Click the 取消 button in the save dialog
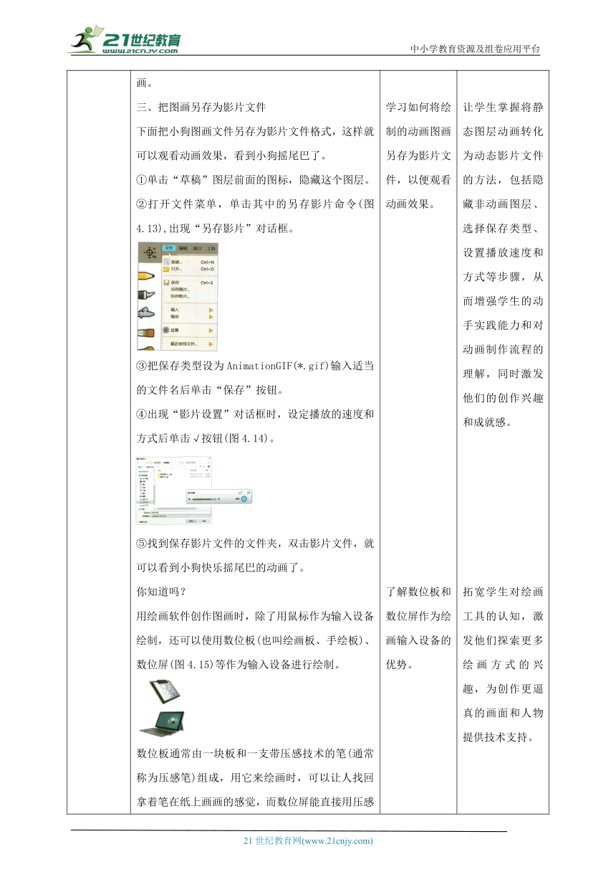Image resolution: width=616 pixels, height=872 pixels. [x=205, y=521]
